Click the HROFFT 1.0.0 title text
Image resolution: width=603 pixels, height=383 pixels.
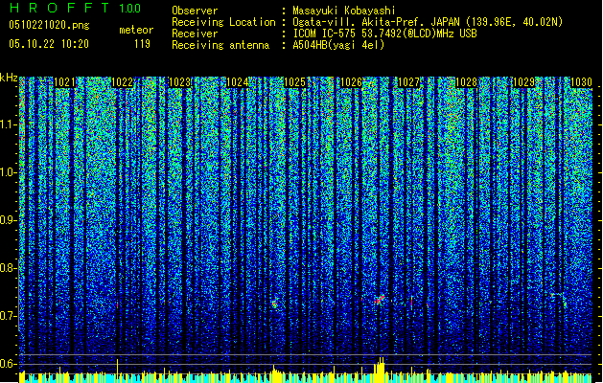pyautogui.click(x=76, y=8)
